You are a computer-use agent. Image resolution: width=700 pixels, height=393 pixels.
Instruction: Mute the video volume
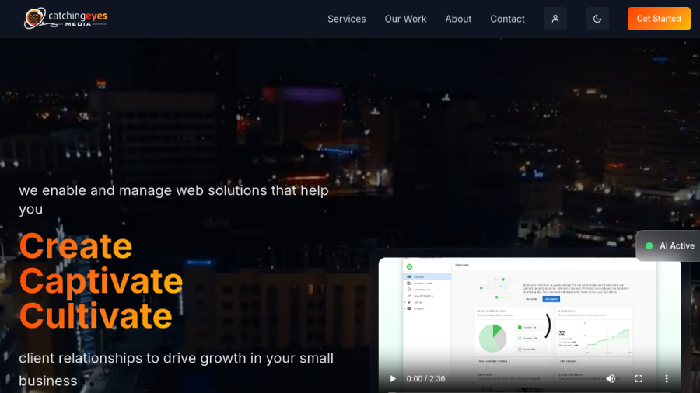pyautogui.click(x=611, y=379)
